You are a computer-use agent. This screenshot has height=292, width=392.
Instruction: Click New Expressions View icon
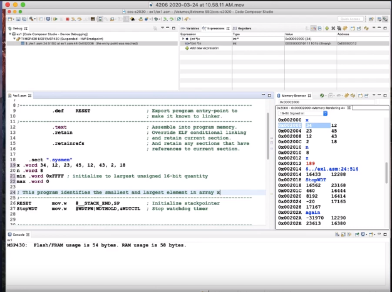tap(353, 28)
